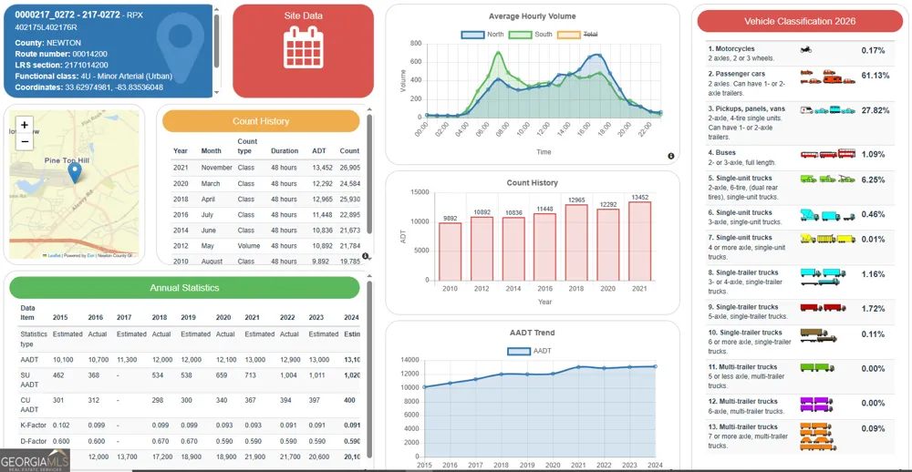The image size is (912, 472).
Task: Click the passenger cars vehicle icons
Action: tap(828, 77)
